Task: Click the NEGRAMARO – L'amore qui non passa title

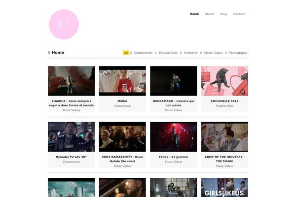Action: pyautogui.click(x=174, y=103)
